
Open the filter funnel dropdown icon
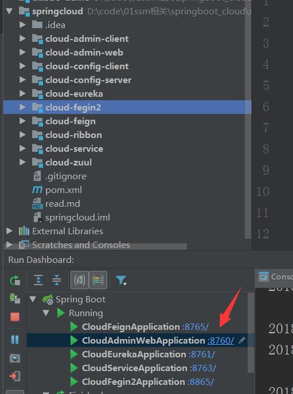(121, 280)
